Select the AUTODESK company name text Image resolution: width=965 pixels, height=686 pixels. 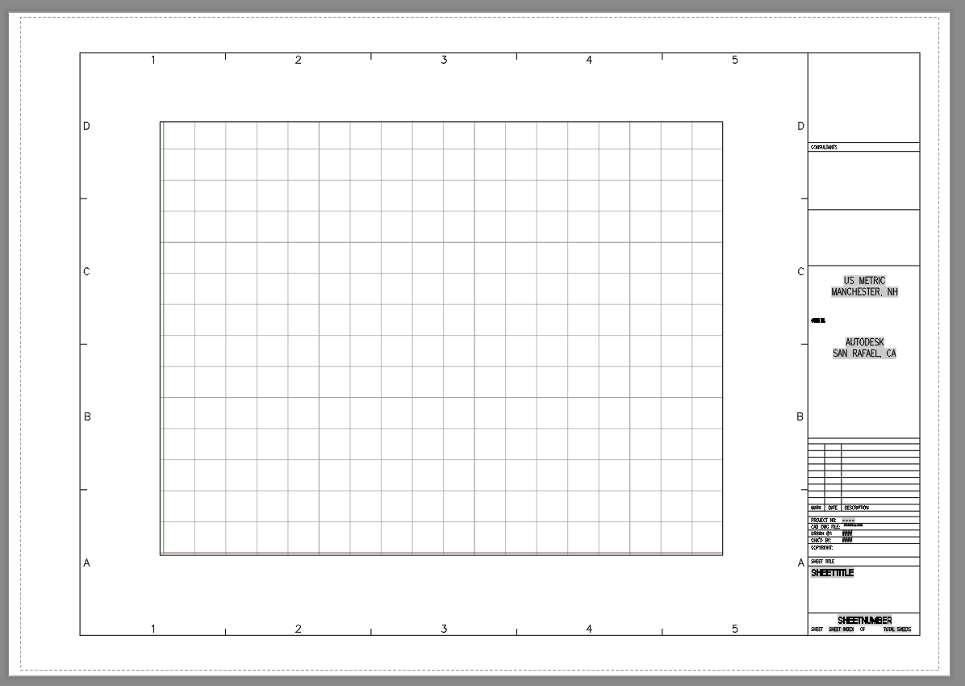[x=863, y=341]
